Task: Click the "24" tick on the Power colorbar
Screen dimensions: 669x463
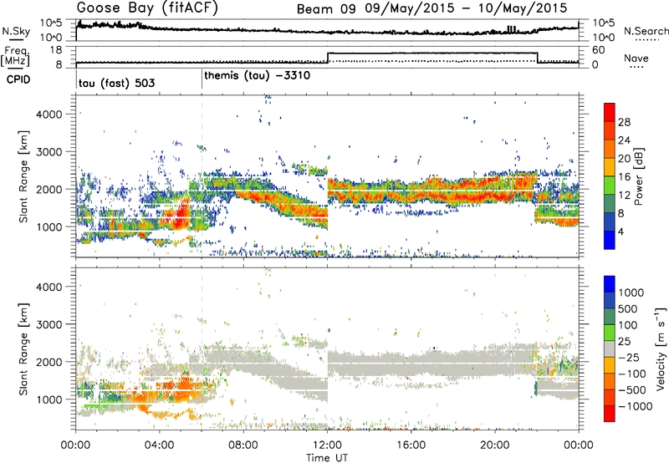Action: pos(624,140)
